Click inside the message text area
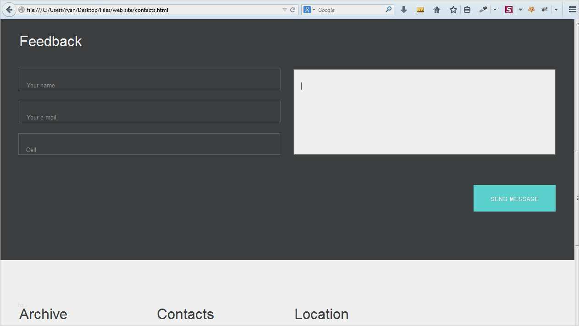The height and width of the screenshot is (326, 579). pyautogui.click(x=424, y=112)
